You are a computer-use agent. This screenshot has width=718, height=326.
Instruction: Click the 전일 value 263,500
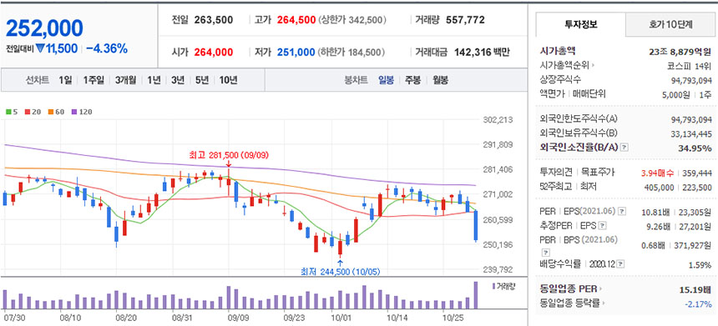pyautogui.click(x=214, y=20)
